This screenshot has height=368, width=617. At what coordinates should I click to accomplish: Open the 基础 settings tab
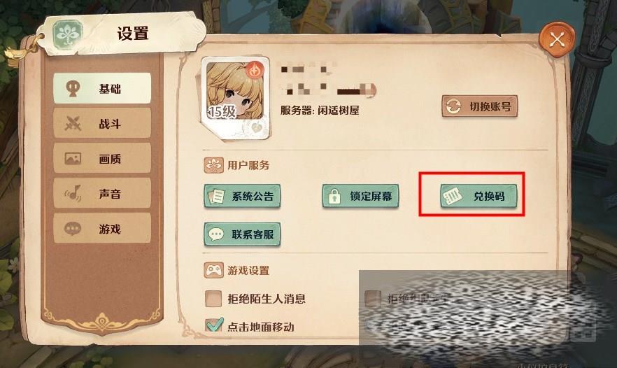tap(102, 88)
